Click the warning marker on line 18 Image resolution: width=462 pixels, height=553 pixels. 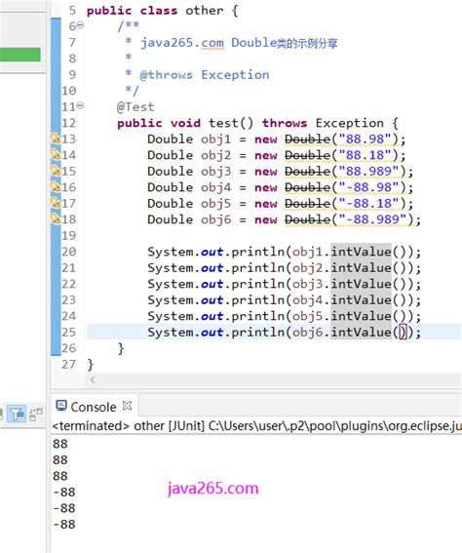tap(56, 218)
